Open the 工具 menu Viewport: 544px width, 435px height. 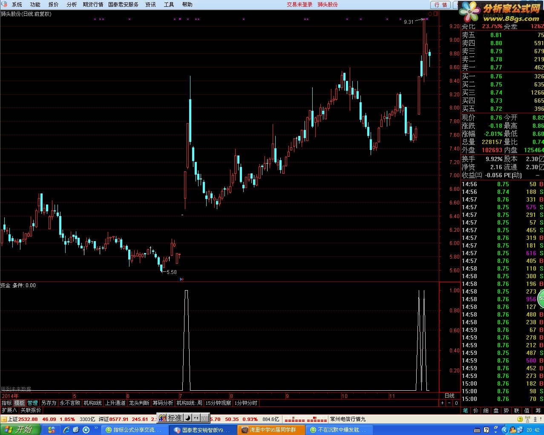pos(169,5)
